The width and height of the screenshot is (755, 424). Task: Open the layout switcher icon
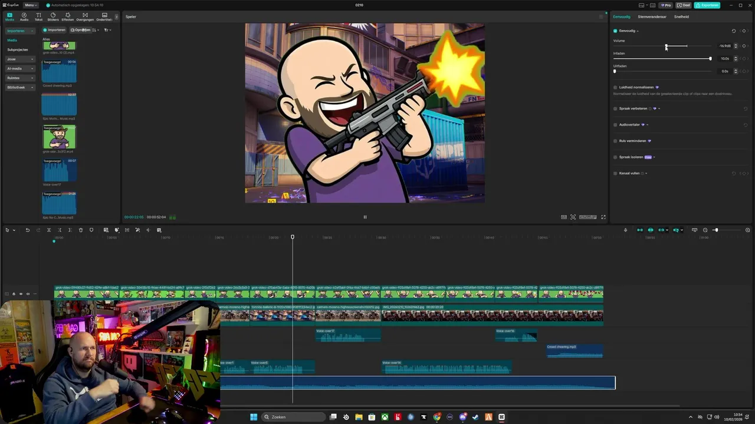(x=641, y=5)
